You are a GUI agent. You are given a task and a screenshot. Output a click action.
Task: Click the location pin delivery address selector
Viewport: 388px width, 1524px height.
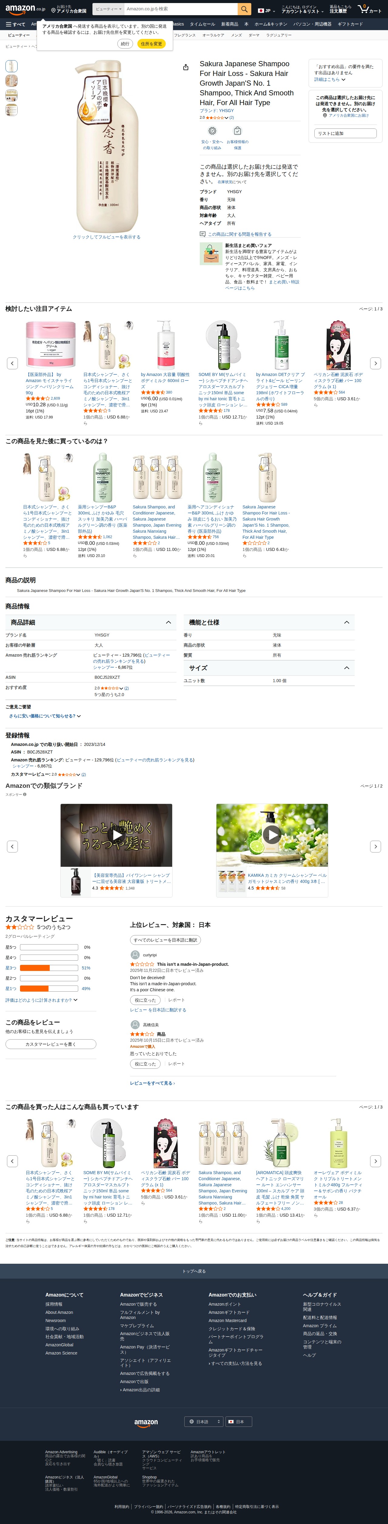tap(69, 9)
